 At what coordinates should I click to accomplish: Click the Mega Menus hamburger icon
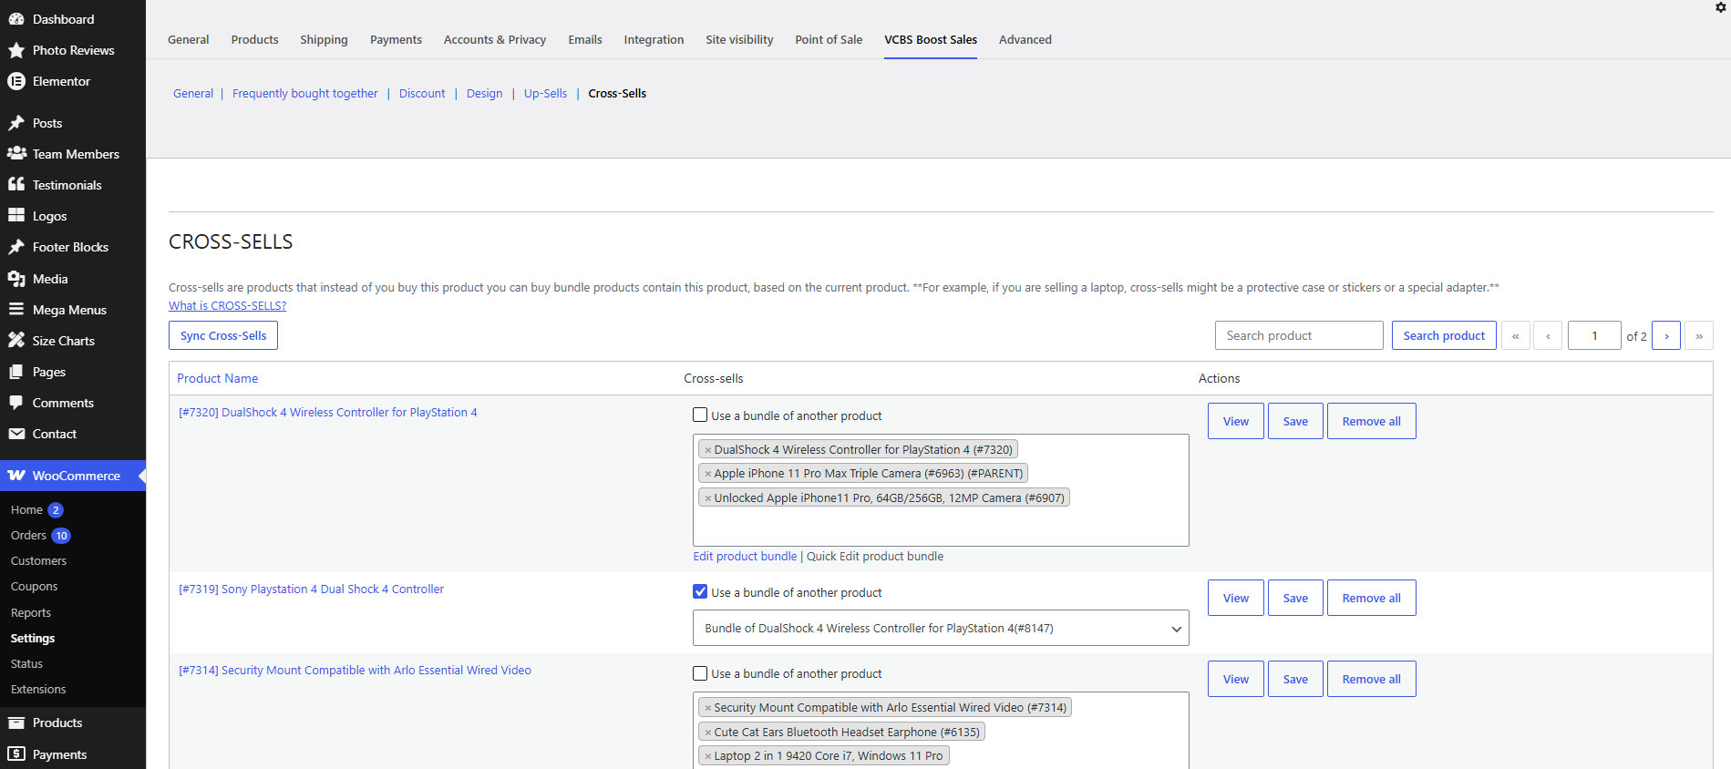[16, 310]
